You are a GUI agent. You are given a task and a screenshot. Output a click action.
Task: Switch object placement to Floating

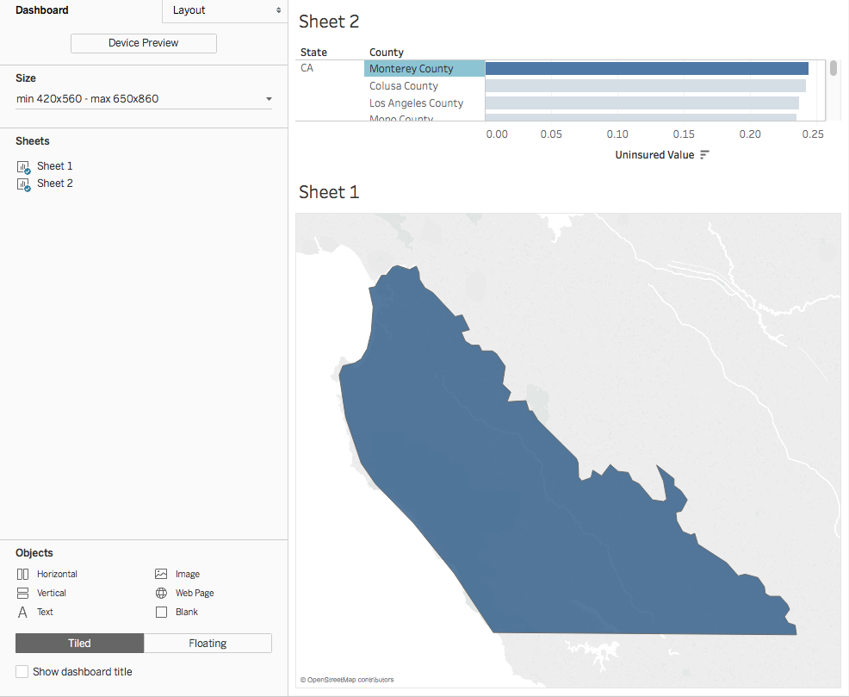tap(208, 643)
